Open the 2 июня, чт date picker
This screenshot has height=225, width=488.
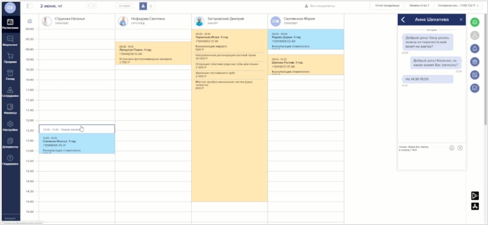click(51, 6)
